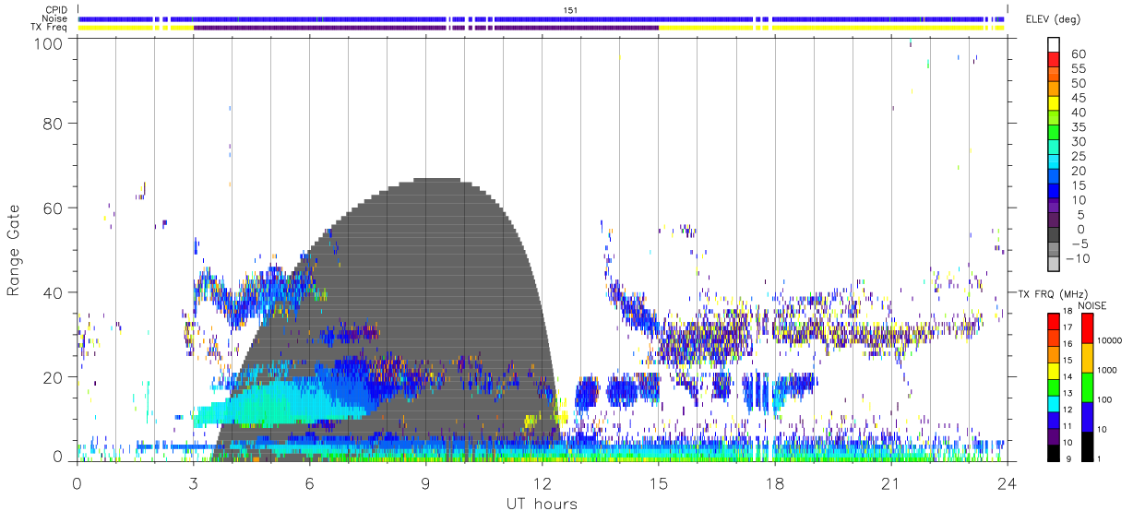
Task: Click the 'Noise' row label at top left
Action: [56, 18]
